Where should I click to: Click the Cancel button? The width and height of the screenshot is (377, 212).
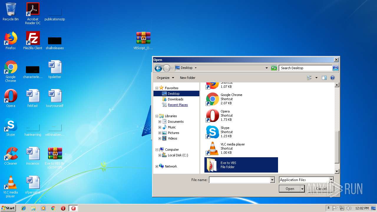pos(321,189)
